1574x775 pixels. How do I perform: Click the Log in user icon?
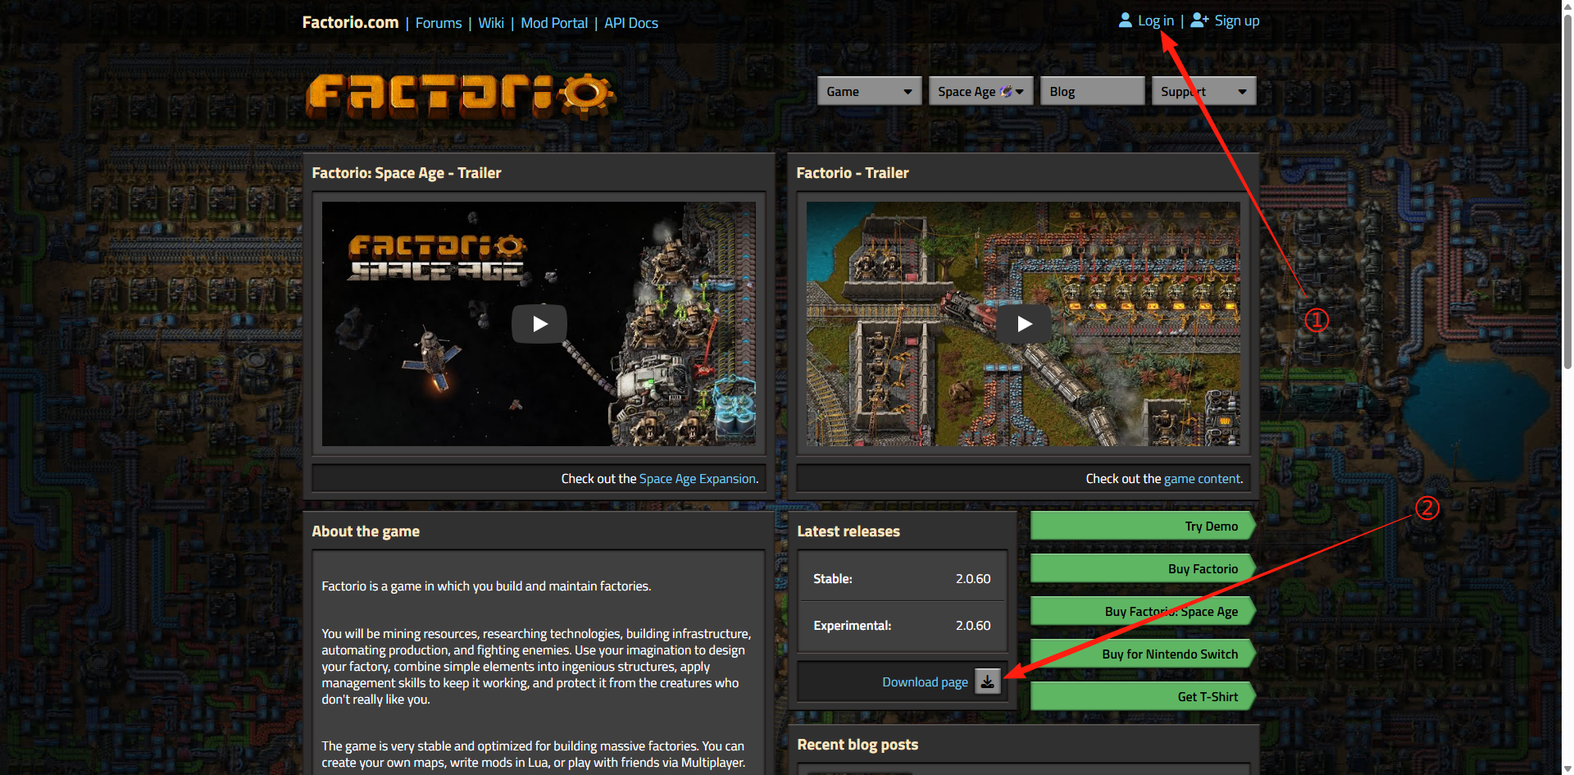[x=1125, y=21]
